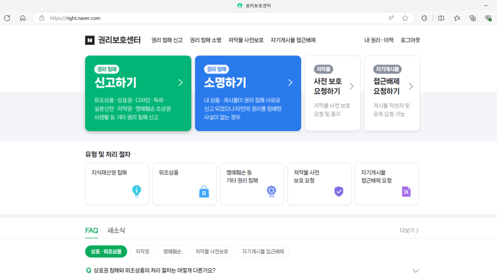The width and height of the screenshot is (497, 278).
Task: Switch to the 새소식 tab
Action: click(x=116, y=231)
